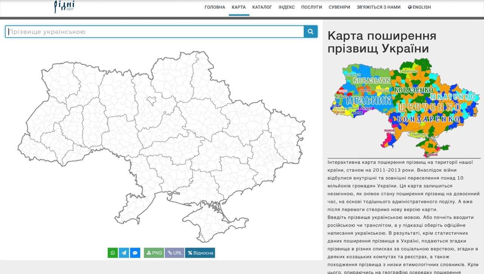Download map as PNG
484x274 pixels.
(154, 253)
